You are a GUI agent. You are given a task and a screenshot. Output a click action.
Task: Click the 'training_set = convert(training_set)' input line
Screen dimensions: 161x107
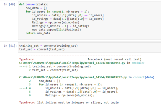[48, 46]
